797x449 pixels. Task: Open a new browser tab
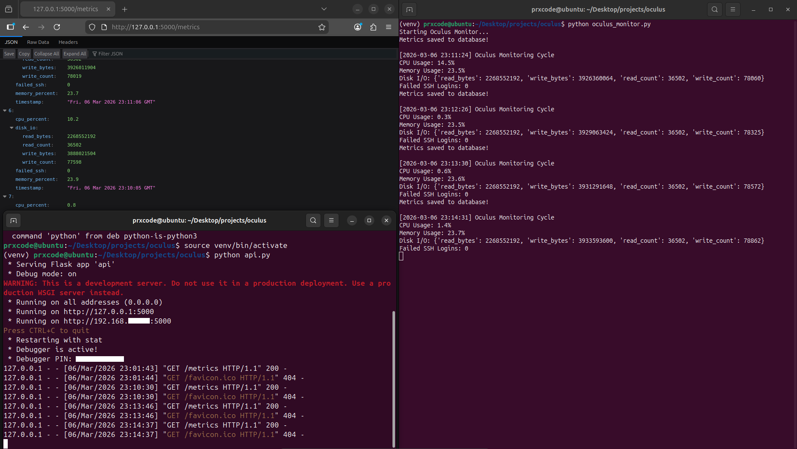125,9
